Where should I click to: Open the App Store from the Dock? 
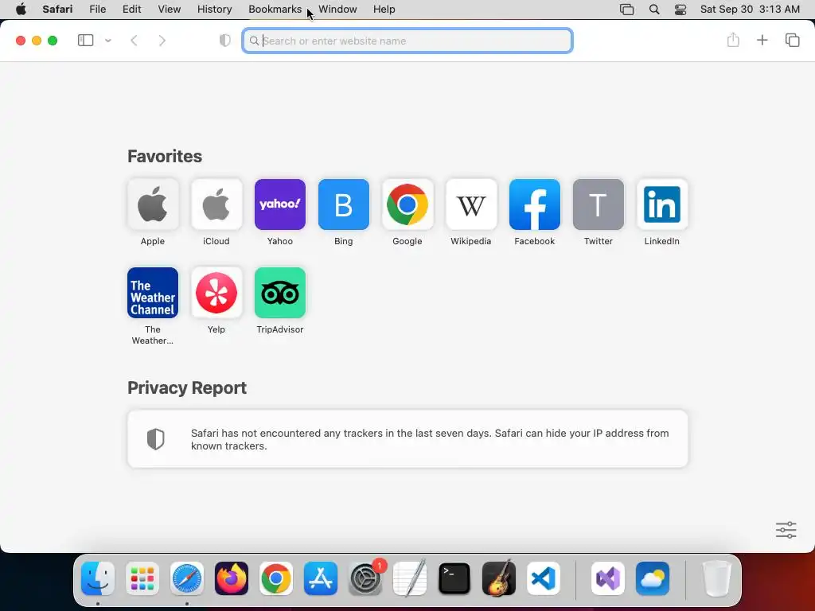point(321,578)
